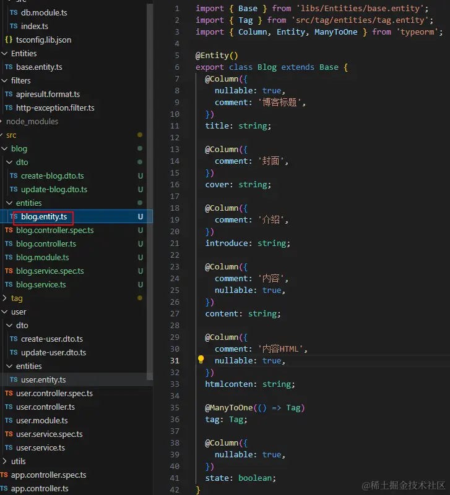Open update-blog.dto.ts file
This screenshot has height=495, width=450.
pos(54,190)
